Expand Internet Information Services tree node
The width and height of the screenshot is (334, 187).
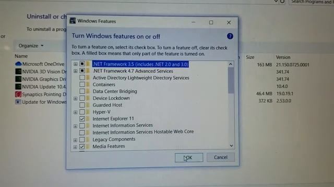pyautogui.click(x=75, y=126)
